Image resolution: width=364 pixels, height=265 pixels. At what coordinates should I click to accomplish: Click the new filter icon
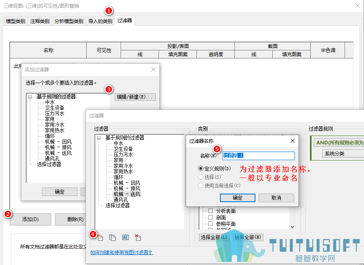100,238
